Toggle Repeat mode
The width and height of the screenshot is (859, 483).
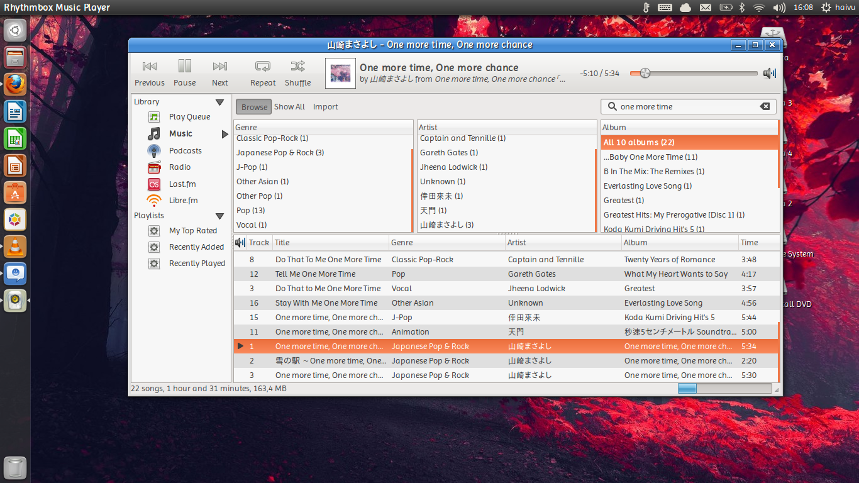263,73
